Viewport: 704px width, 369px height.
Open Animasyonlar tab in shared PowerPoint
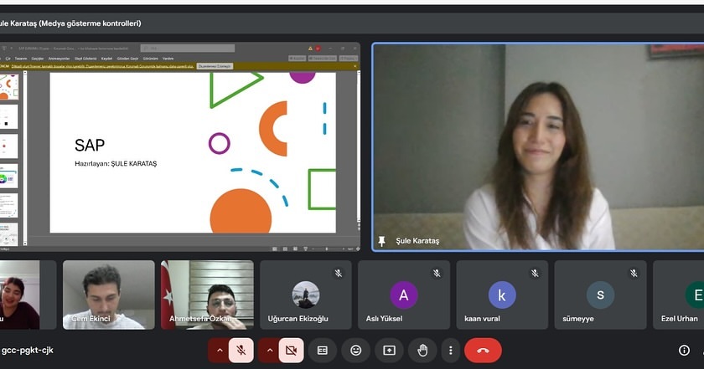[x=59, y=59]
